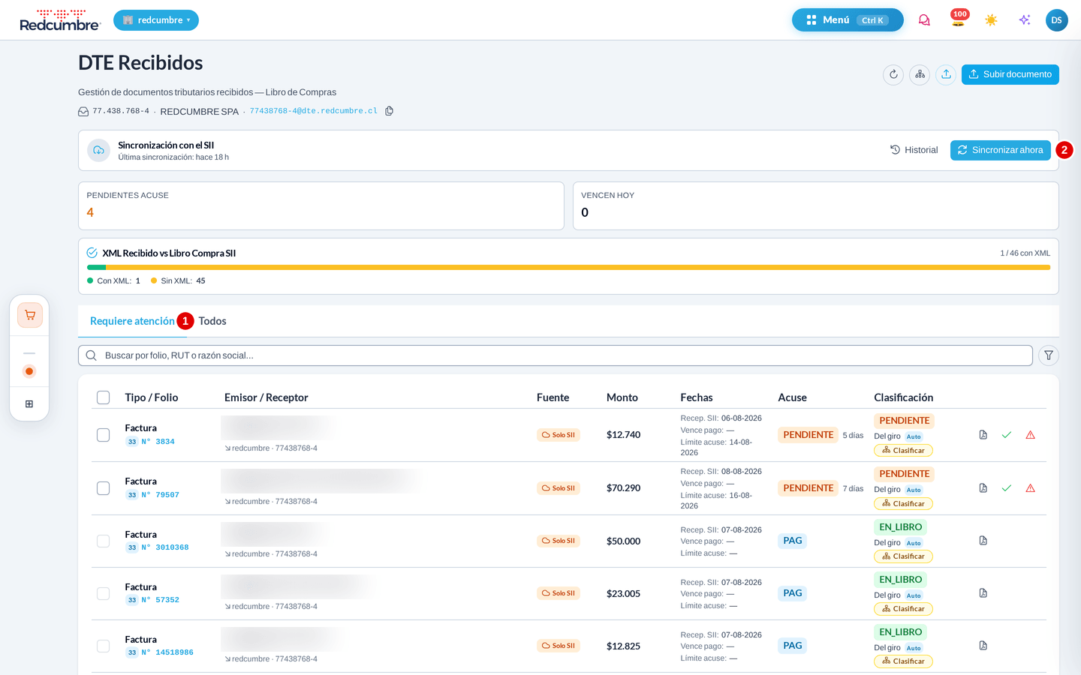Accept invoice 79507 with the checkmark
The width and height of the screenshot is (1081, 675).
click(1007, 488)
